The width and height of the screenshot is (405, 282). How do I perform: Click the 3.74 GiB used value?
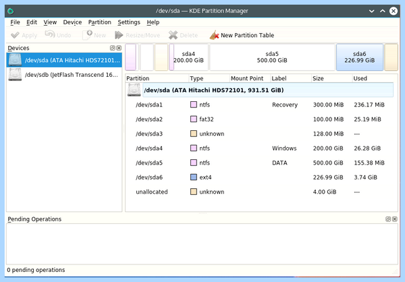pos(365,177)
